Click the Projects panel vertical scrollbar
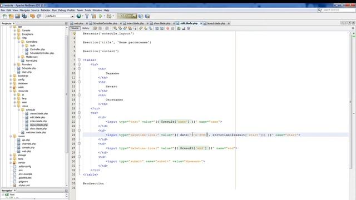Screen dimensions: 356x200 tap(67, 94)
